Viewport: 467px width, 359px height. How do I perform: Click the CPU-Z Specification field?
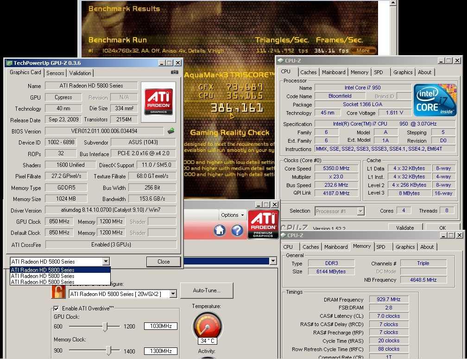pos(385,124)
